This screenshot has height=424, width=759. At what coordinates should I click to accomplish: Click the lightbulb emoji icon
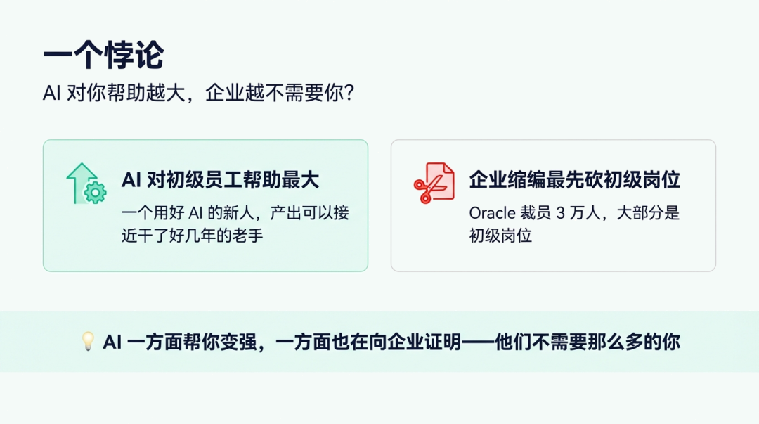[x=88, y=341]
